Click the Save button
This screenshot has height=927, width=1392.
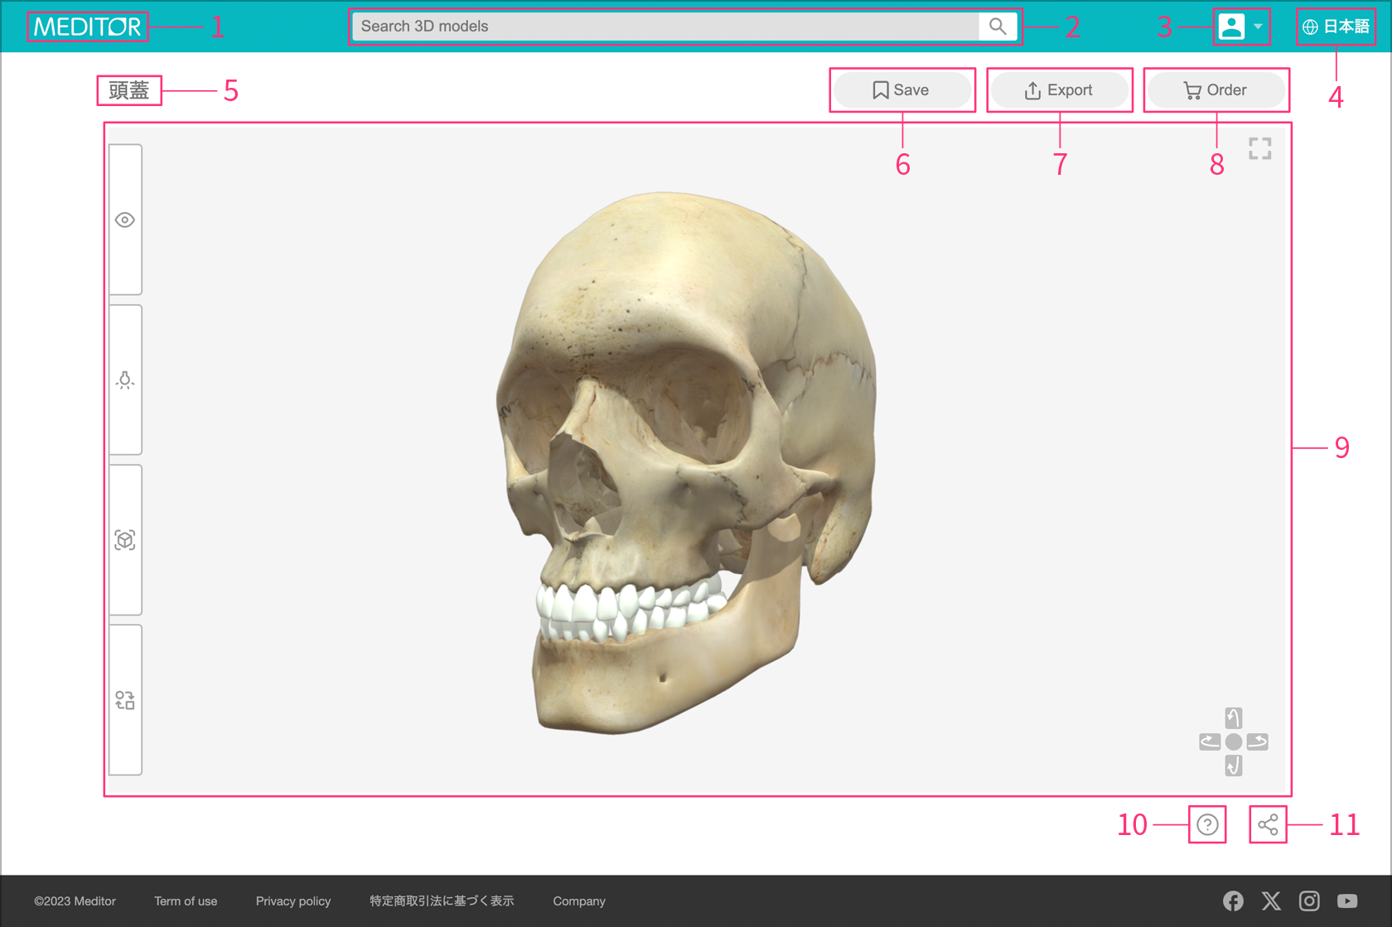901,90
